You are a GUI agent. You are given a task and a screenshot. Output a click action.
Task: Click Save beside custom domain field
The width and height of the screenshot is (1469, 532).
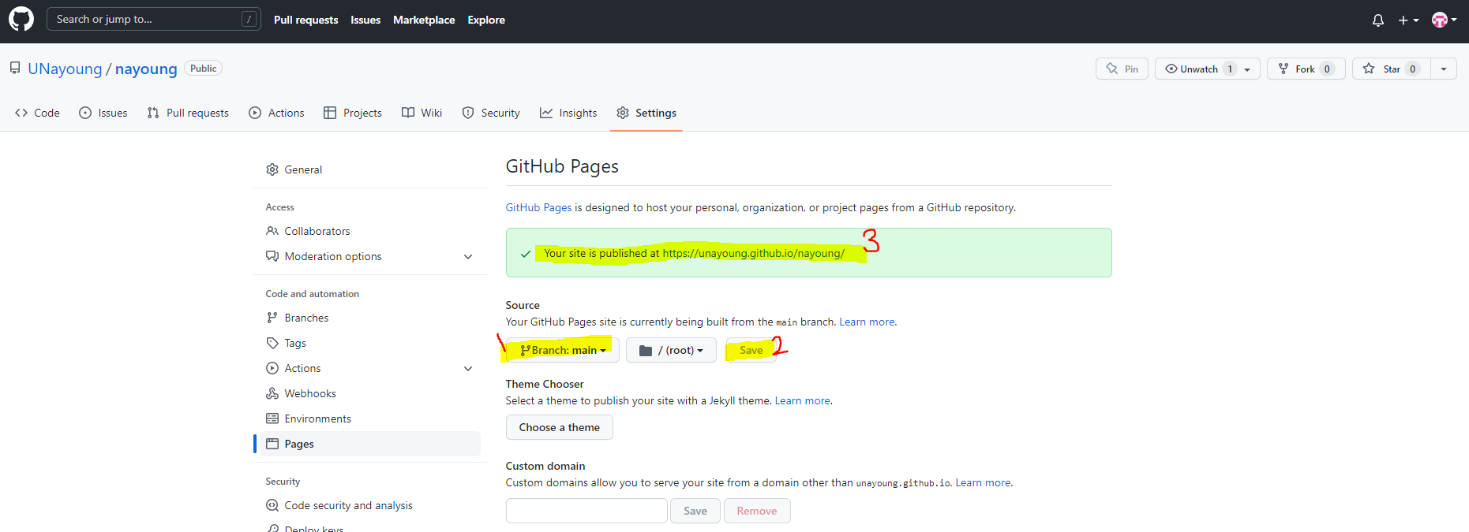click(695, 511)
